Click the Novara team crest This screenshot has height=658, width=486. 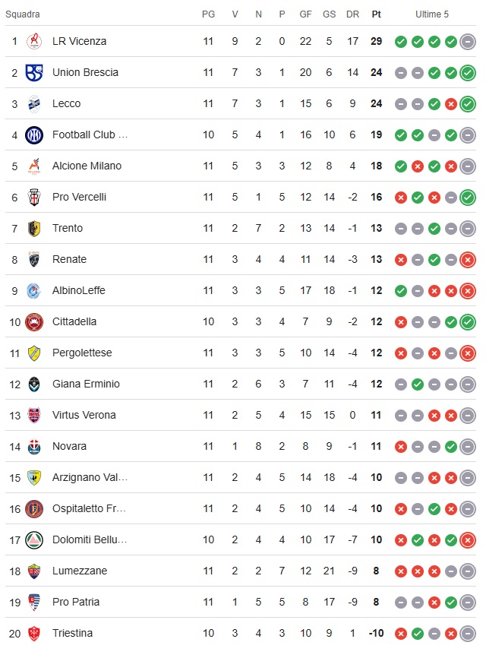pyautogui.click(x=34, y=446)
